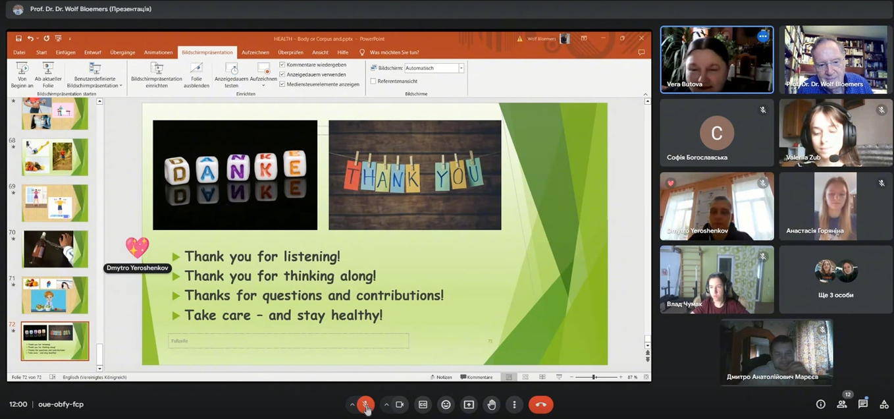Open the Undo history dropdown arrow
The height and width of the screenshot is (419, 894).
[38, 39]
